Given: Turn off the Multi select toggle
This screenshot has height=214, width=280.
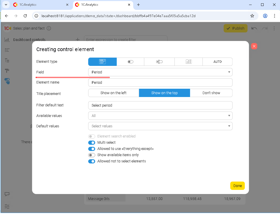Looking at the screenshot, I should [x=92, y=143].
